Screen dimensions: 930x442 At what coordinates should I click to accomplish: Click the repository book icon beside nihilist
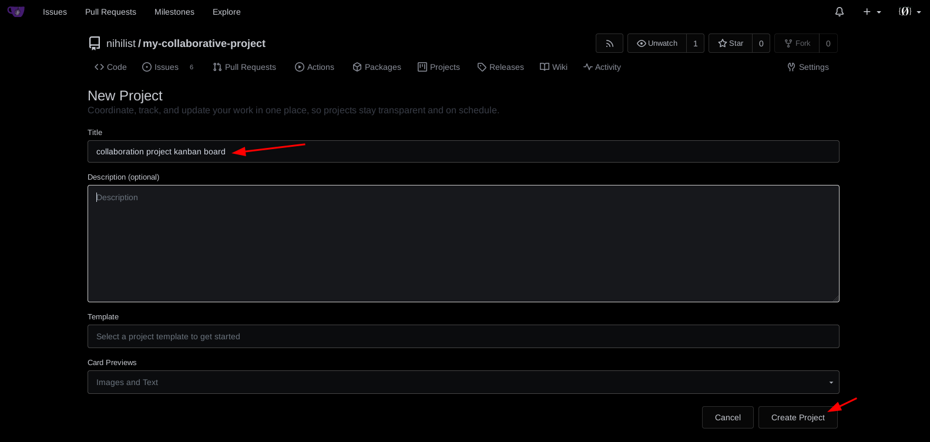coord(95,43)
